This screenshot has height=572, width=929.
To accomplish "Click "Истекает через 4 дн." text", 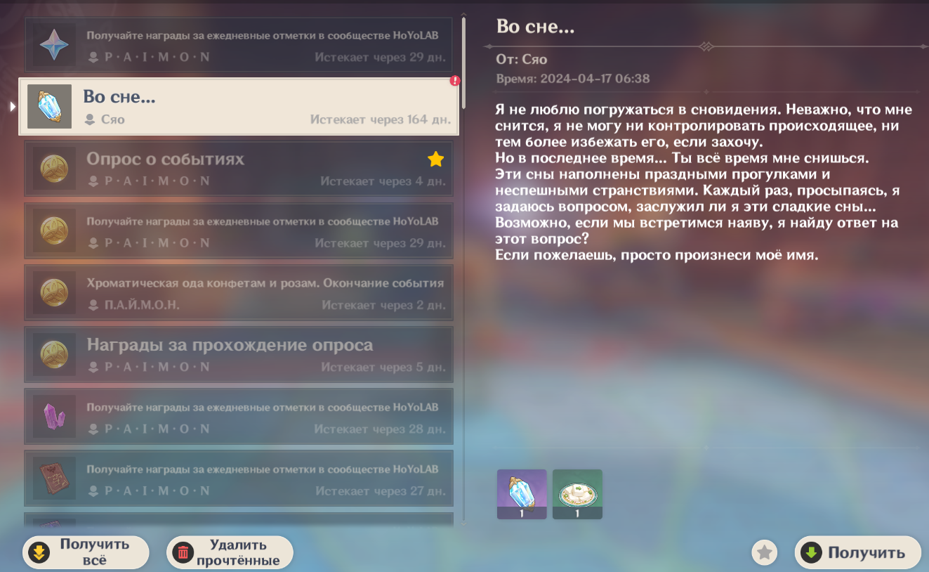I will pyautogui.click(x=383, y=181).
